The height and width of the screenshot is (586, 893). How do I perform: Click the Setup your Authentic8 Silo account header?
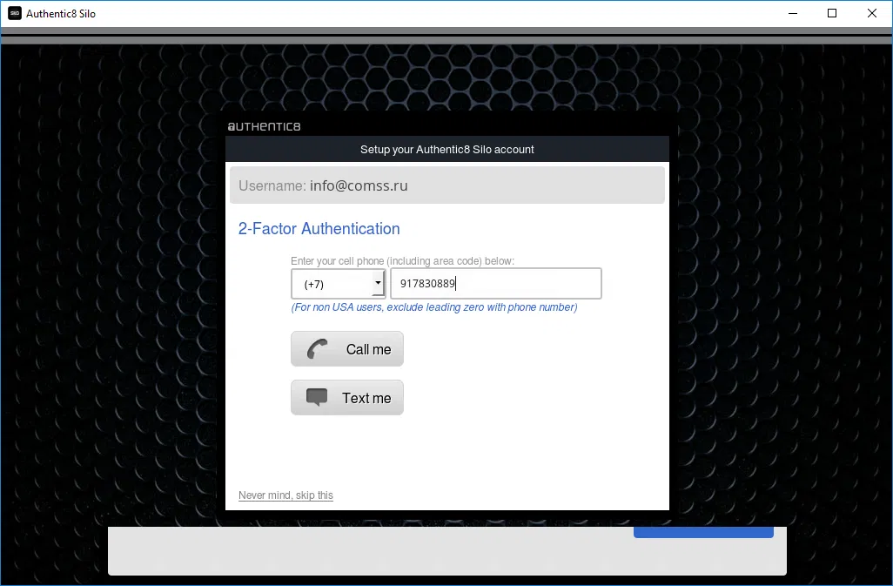coord(447,149)
